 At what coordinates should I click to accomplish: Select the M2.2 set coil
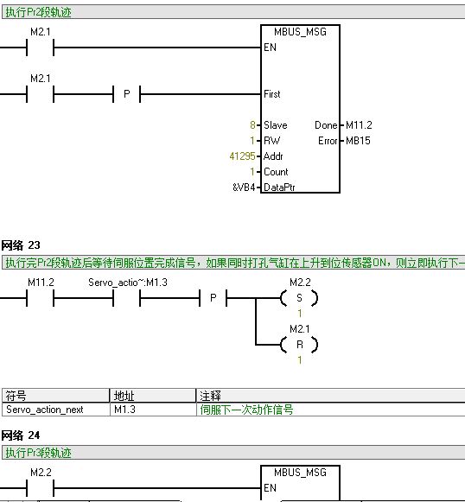coord(299,298)
